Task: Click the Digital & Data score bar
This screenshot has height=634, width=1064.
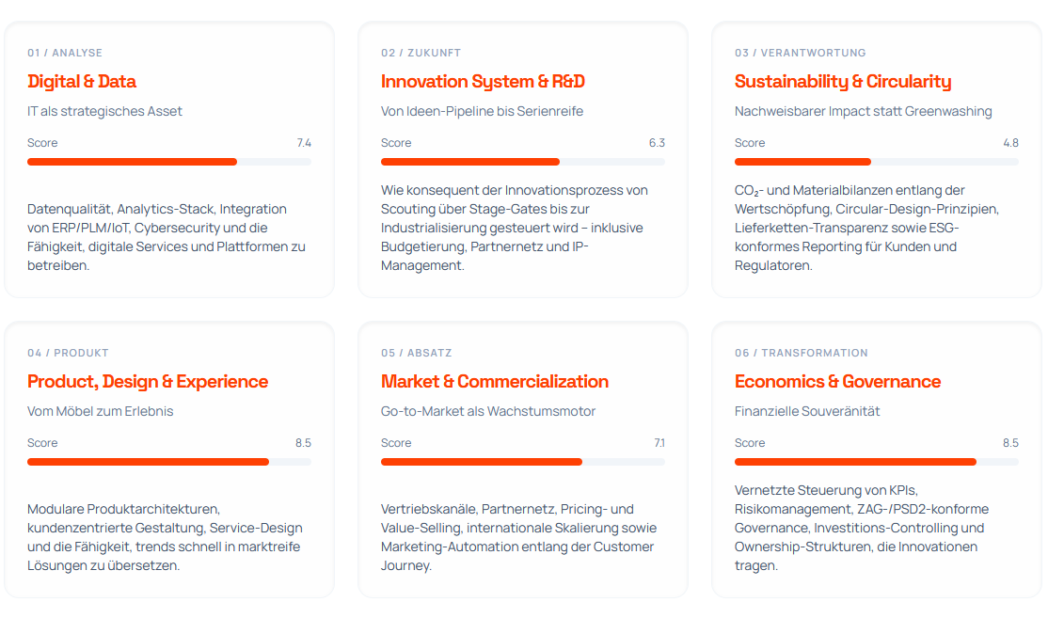Action: click(x=169, y=162)
